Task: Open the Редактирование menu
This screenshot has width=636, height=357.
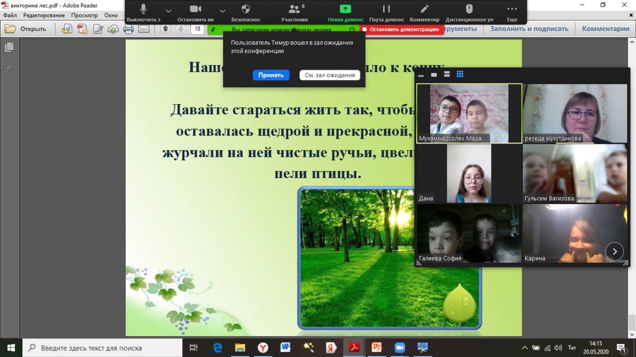Action: point(44,15)
